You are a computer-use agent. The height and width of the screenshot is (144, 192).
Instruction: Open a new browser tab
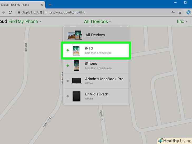(50, 5)
